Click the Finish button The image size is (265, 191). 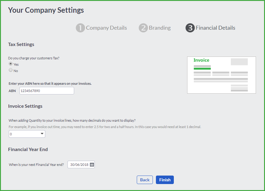pos(165,180)
